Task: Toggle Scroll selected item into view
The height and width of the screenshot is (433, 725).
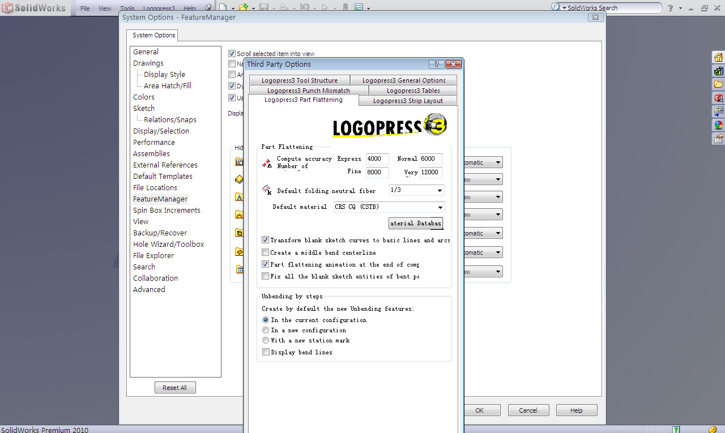Action: [x=232, y=53]
